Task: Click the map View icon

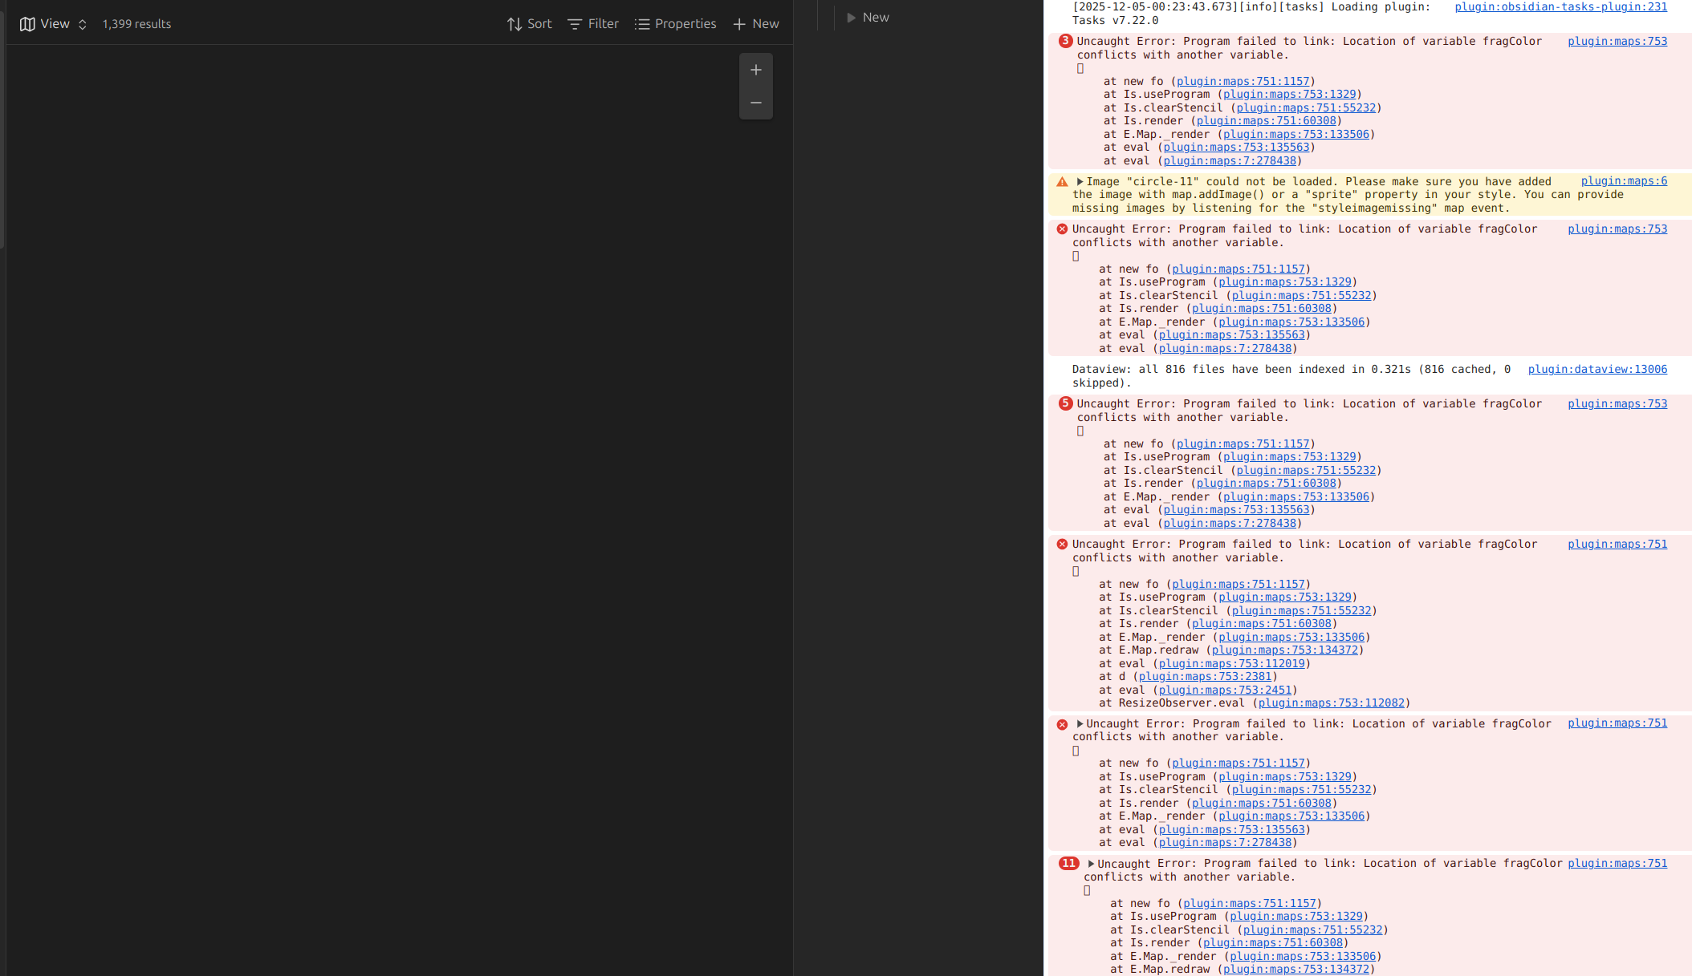Action: click(x=27, y=24)
